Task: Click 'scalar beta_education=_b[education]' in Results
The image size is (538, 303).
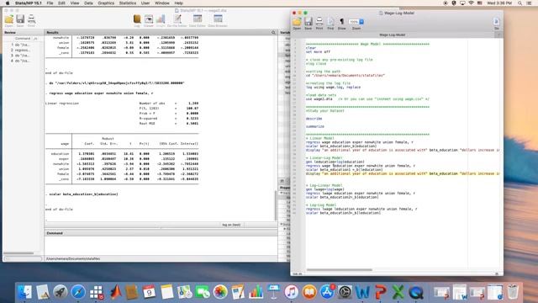Action: pos(84,194)
